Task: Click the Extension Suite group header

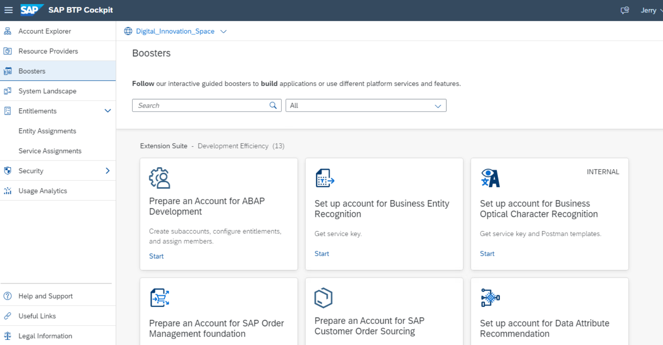Action: pos(163,146)
